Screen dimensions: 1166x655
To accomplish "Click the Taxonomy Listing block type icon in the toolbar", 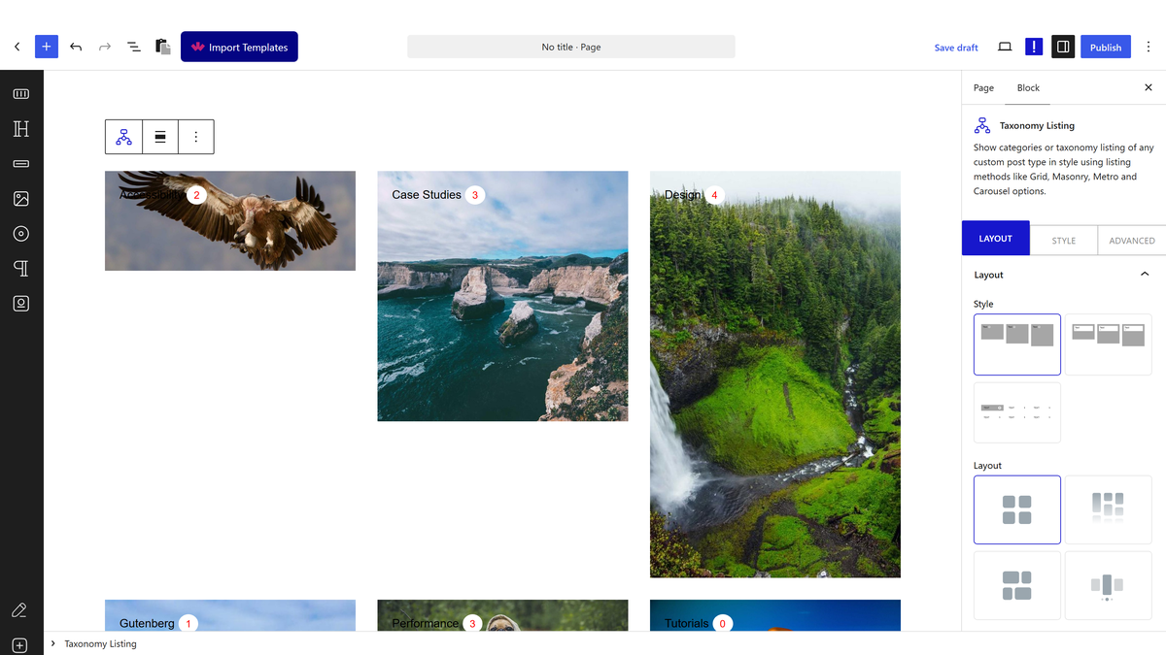I will pyautogui.click(x=123, y=137).
